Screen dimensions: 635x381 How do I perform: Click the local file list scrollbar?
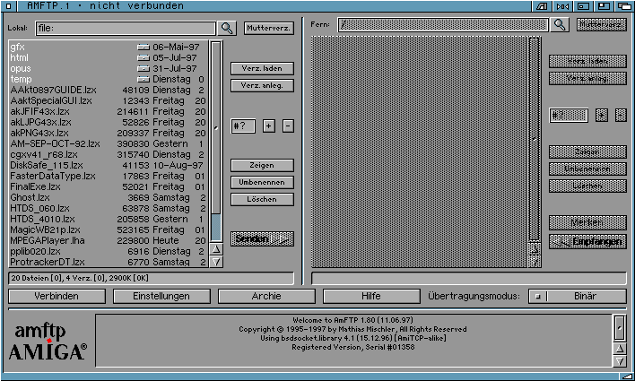pos(216,142)
